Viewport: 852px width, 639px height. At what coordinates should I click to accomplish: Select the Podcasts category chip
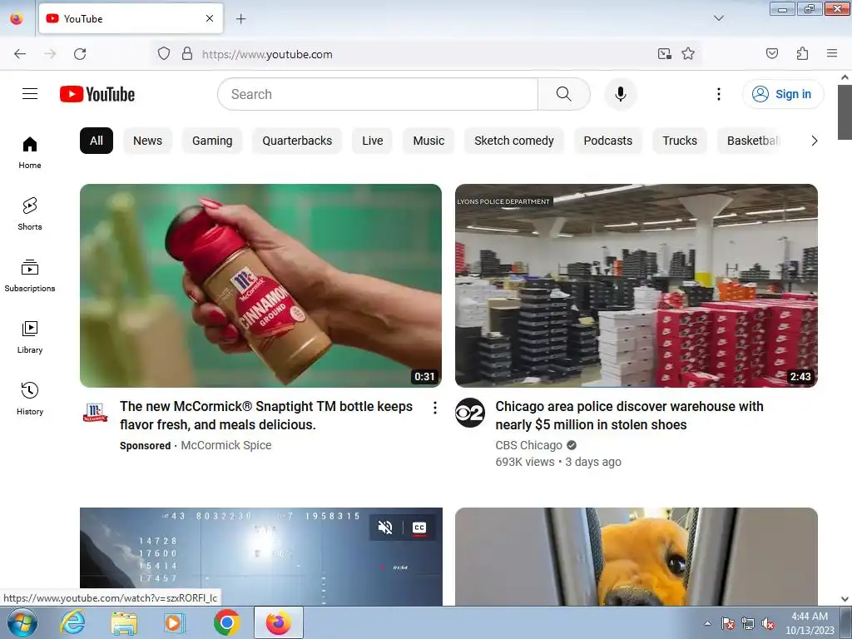(x=607, y=141)
